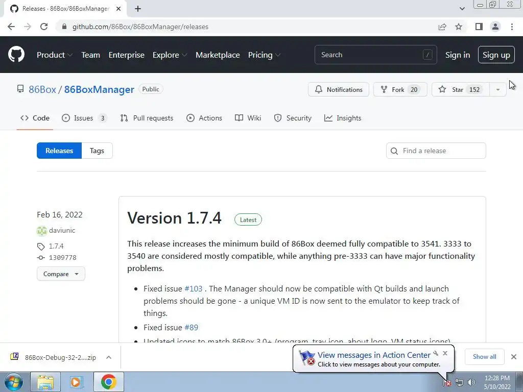Expand the Explore menu
The width and height of the screenshot is (523, 392).
click(x=170, y=55)
